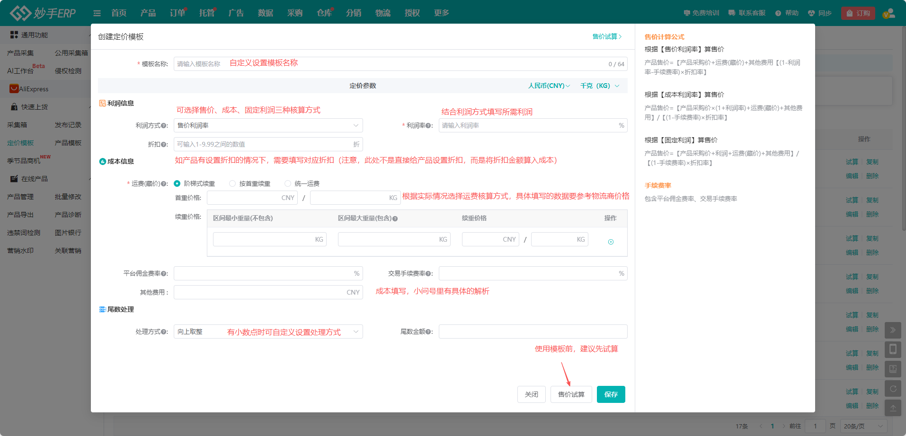
Task: Open the 人民币(CNY) currency dropdown
Action: point(548,86)
